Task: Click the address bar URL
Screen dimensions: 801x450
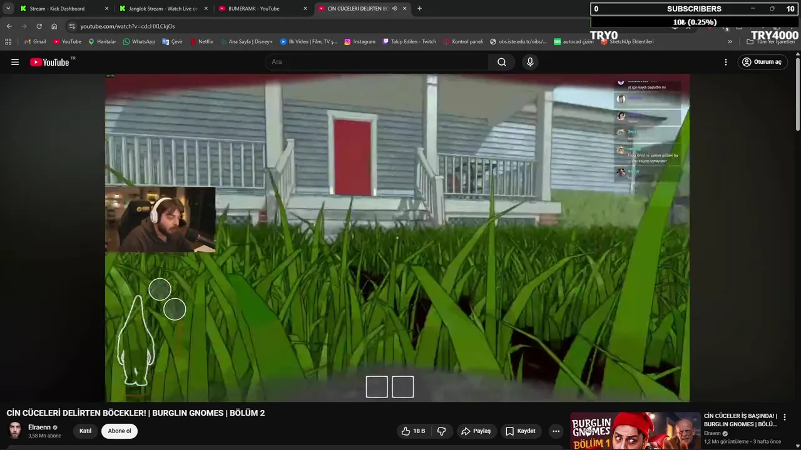Action: [x=128, y=26]
